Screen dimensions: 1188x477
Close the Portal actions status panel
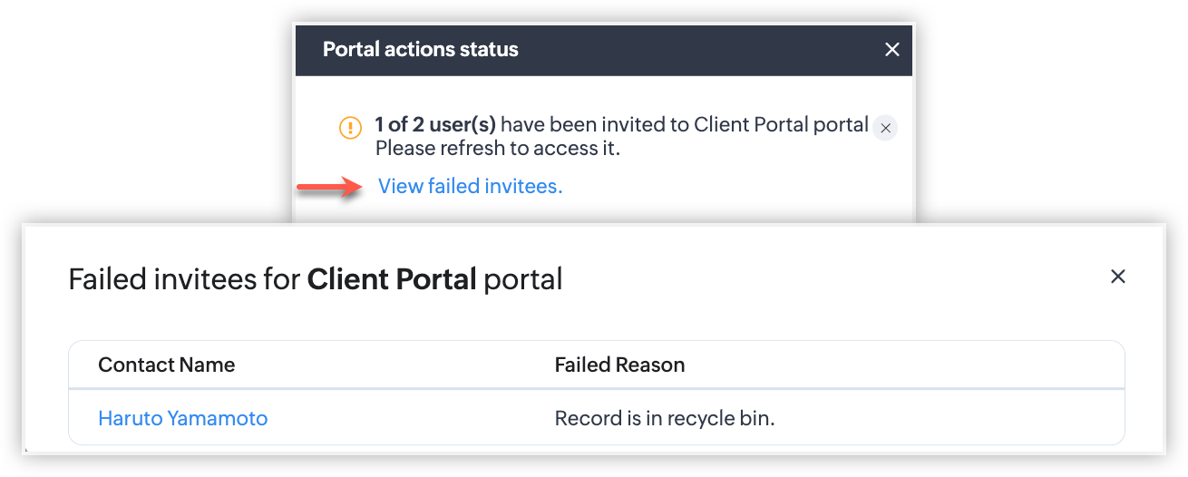pos(891,50)
